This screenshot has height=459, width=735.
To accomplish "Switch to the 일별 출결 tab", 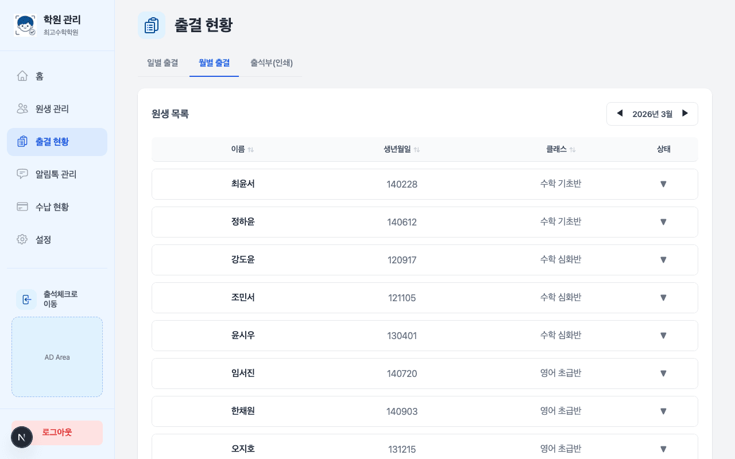I will click(x=161, y=64).
